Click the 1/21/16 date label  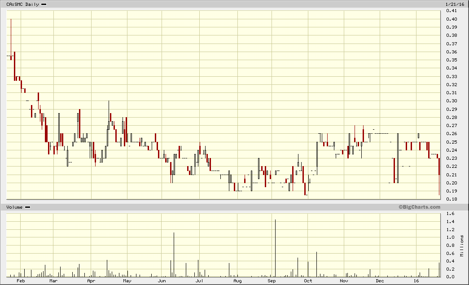click(x=455, y=4)
